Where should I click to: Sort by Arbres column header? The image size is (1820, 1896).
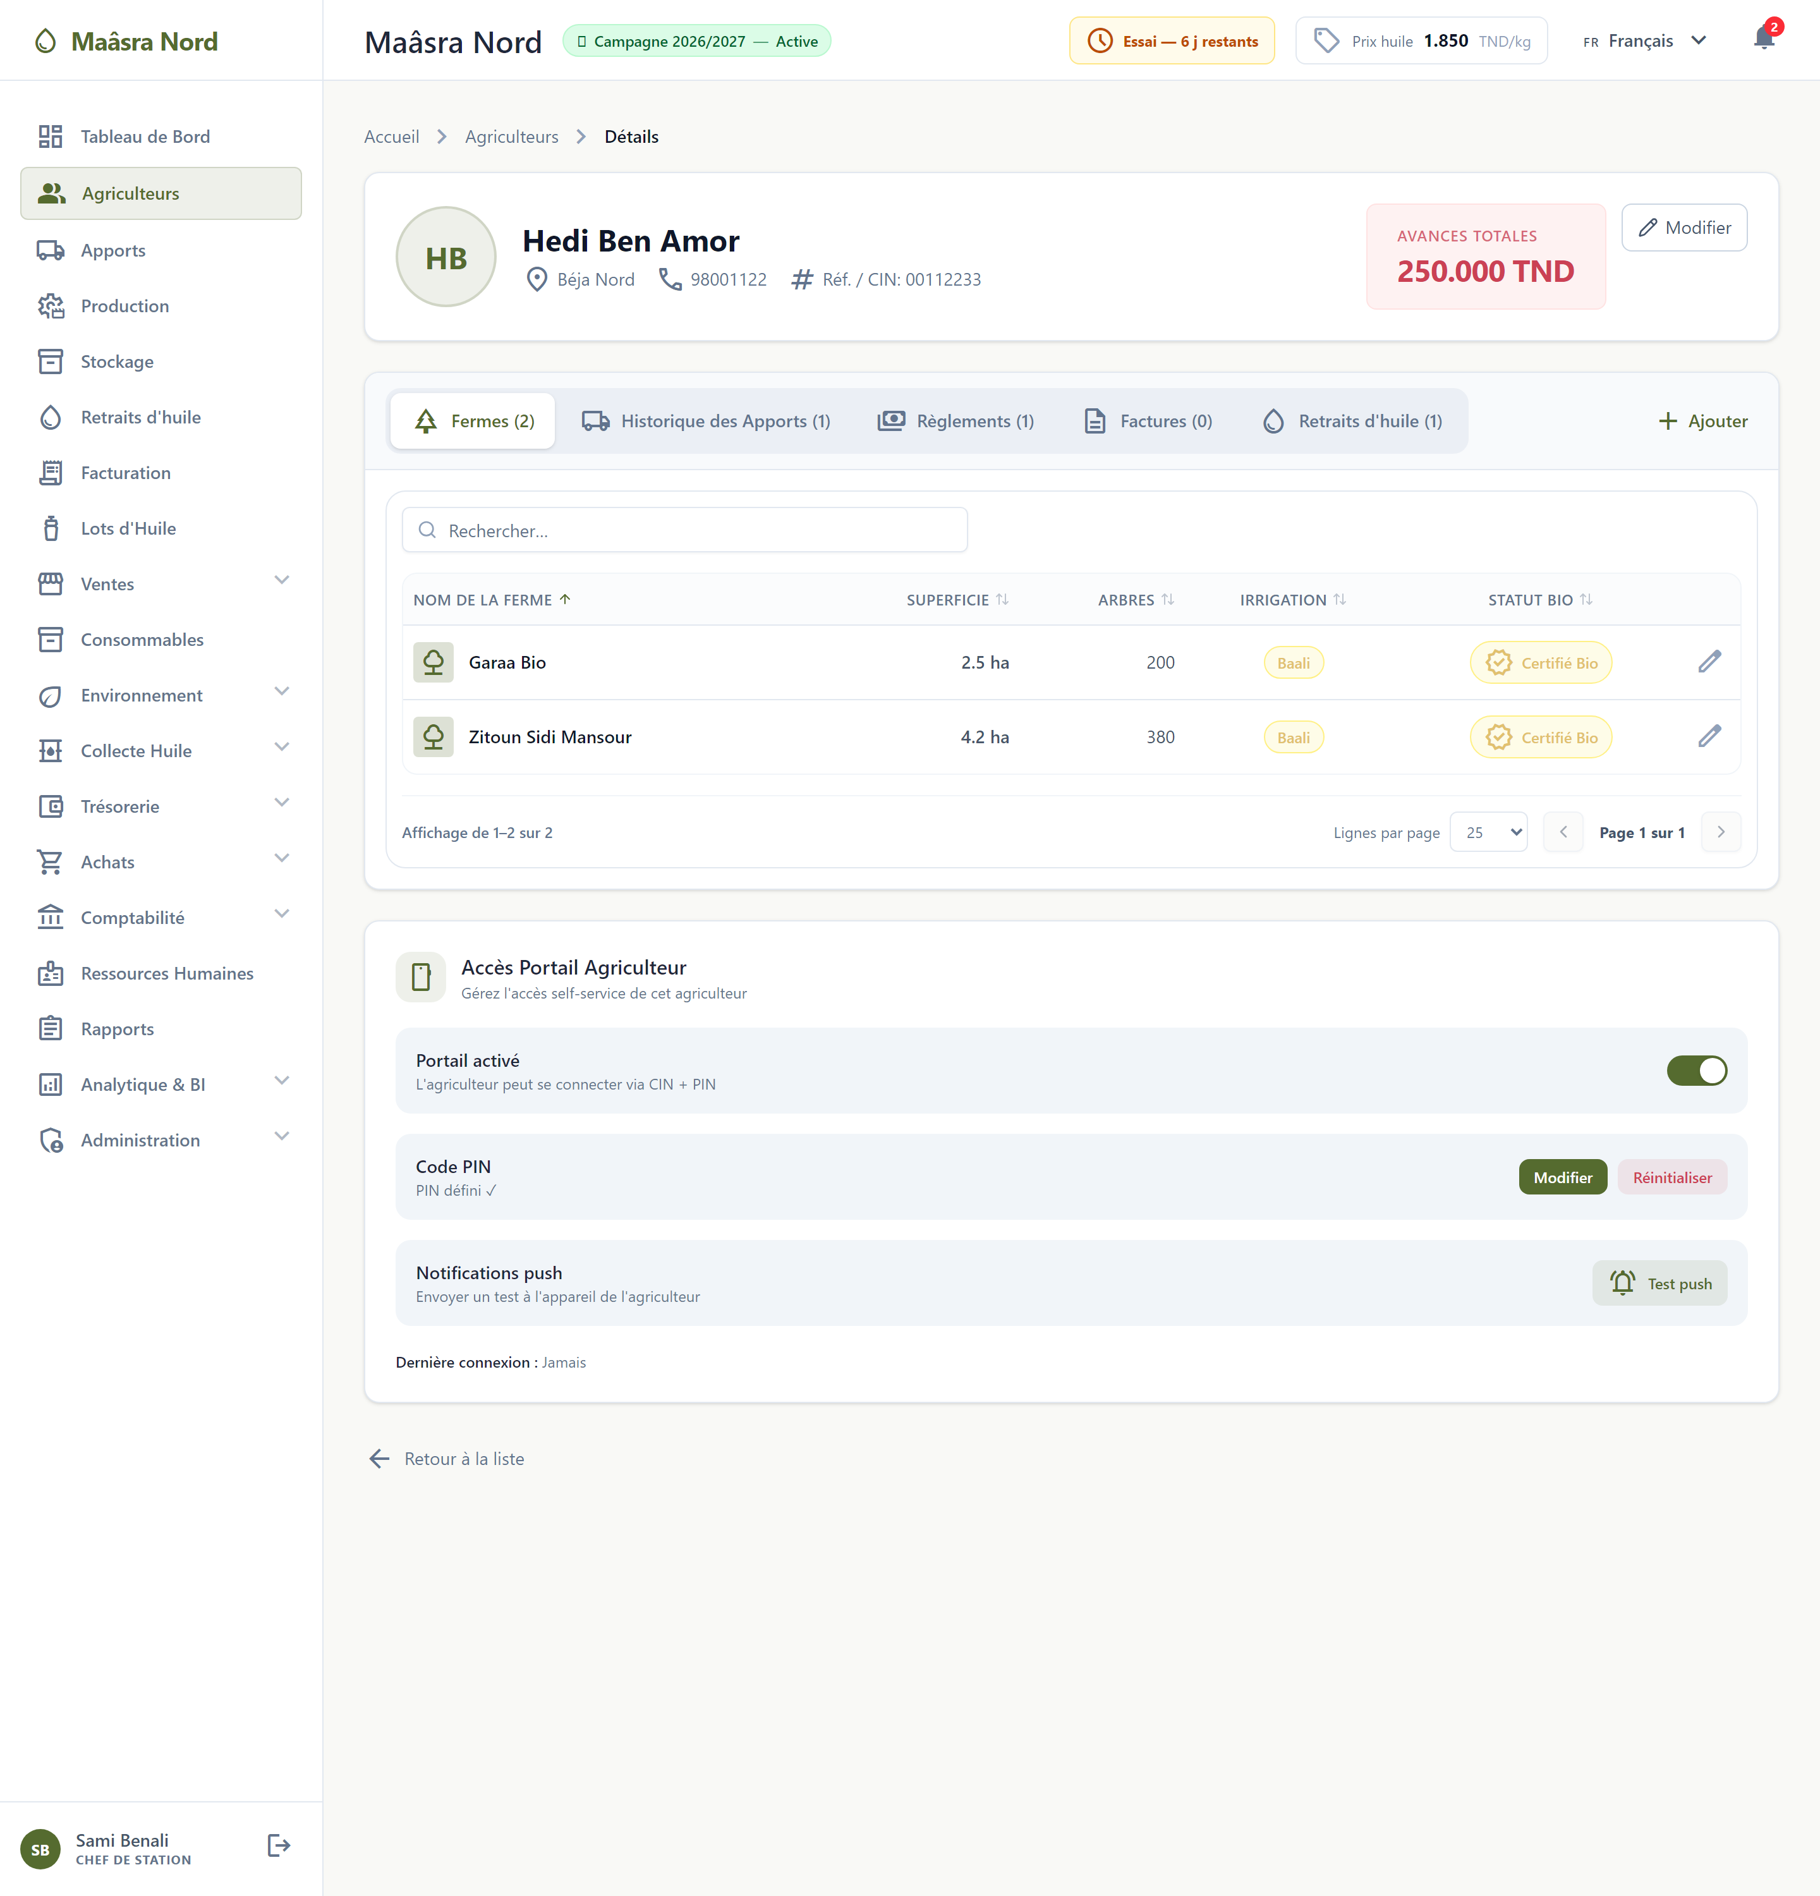point(1136,600)
